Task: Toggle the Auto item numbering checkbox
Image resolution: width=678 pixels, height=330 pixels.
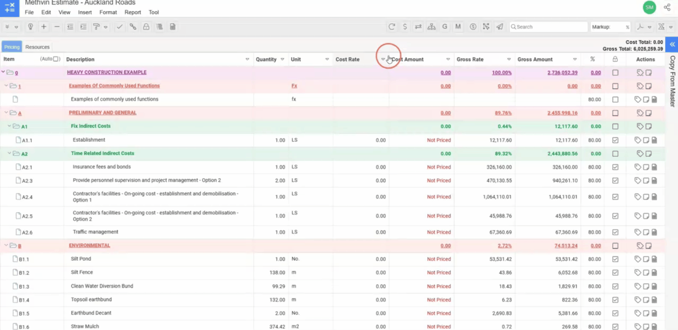Action: tap(56, 59)
